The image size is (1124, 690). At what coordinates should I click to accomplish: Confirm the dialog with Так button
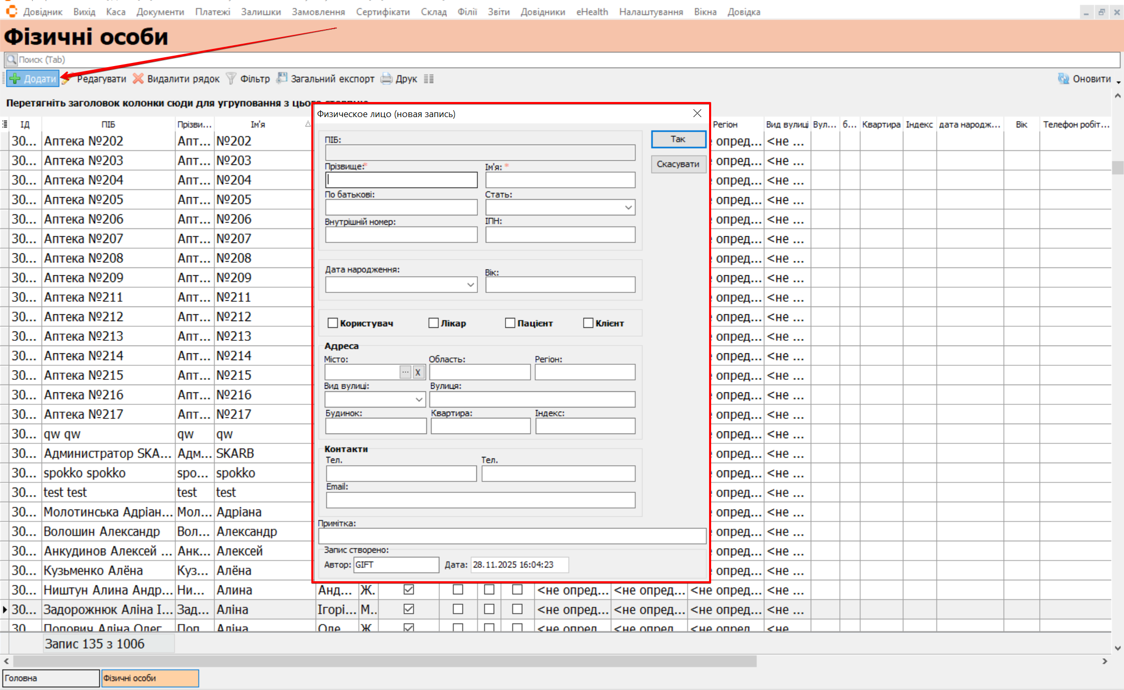[678, 139]
